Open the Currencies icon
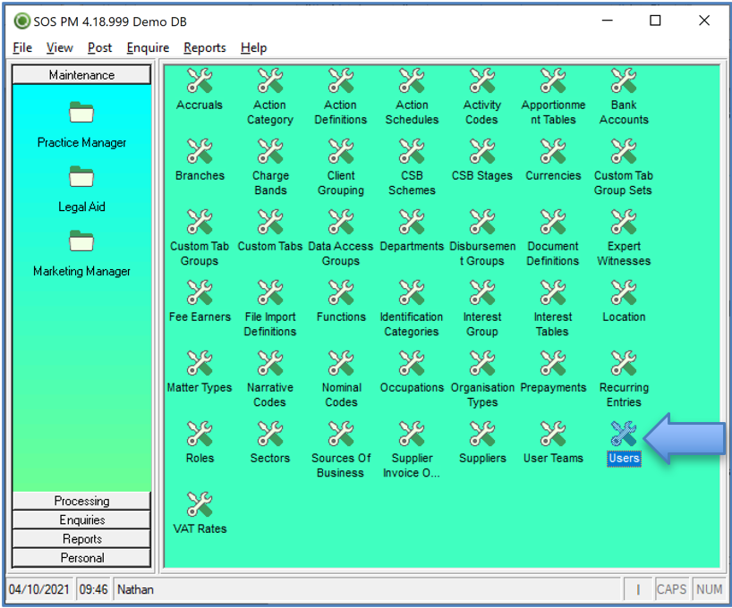The height and width of the screenshot is (608, 732). point(552,153)
